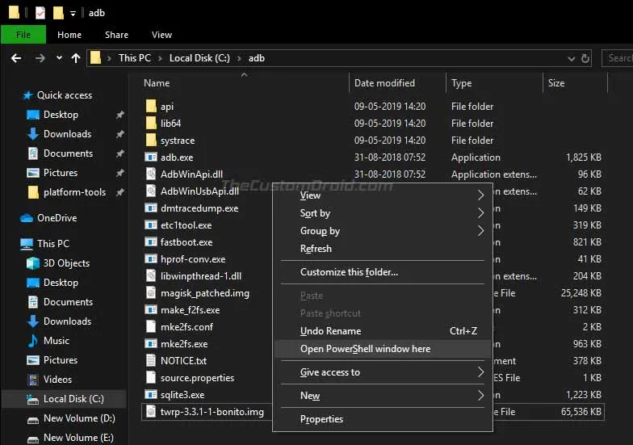Unpin platform-tools using its pin icon
The image size is (633, 445).
click(119, 192)
